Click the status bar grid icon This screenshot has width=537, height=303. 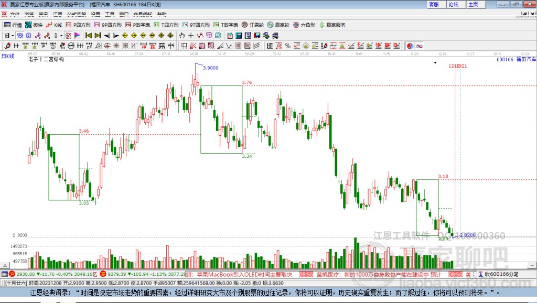[4, 274]
